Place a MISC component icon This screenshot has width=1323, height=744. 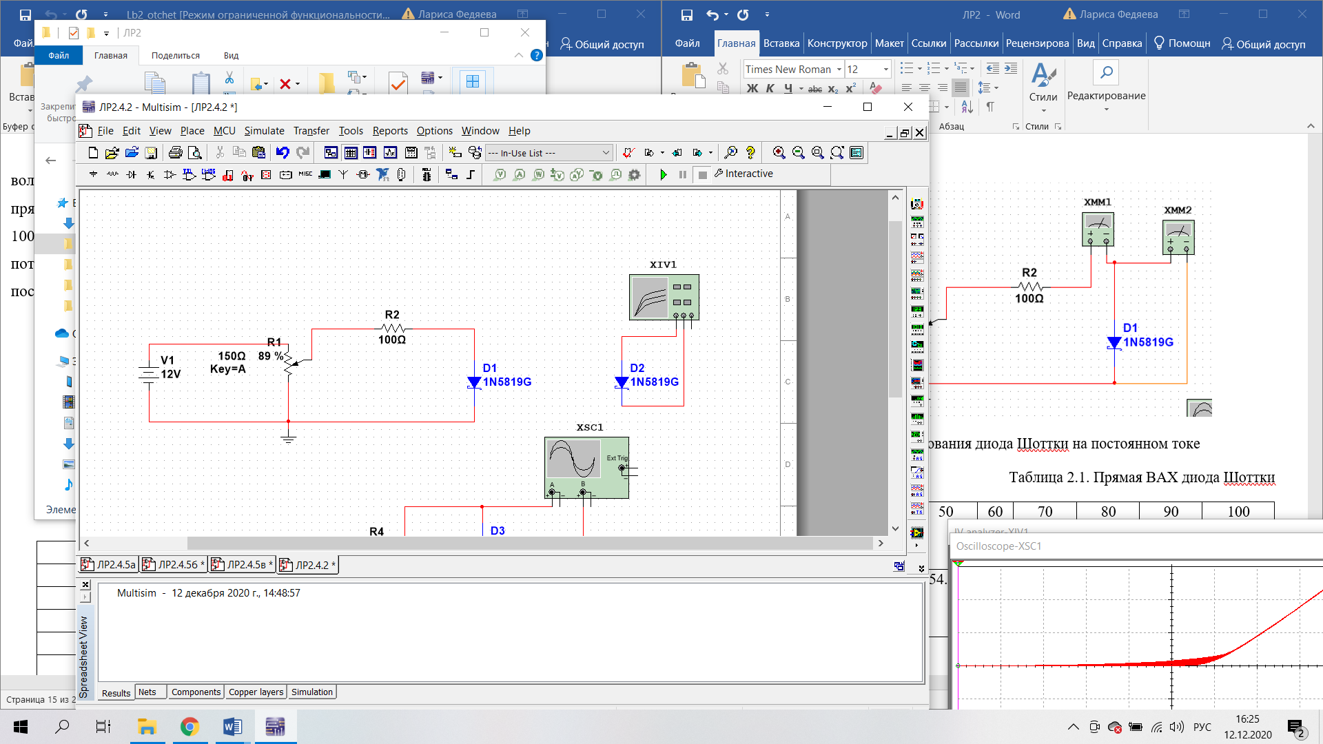[x=305, y=174]
